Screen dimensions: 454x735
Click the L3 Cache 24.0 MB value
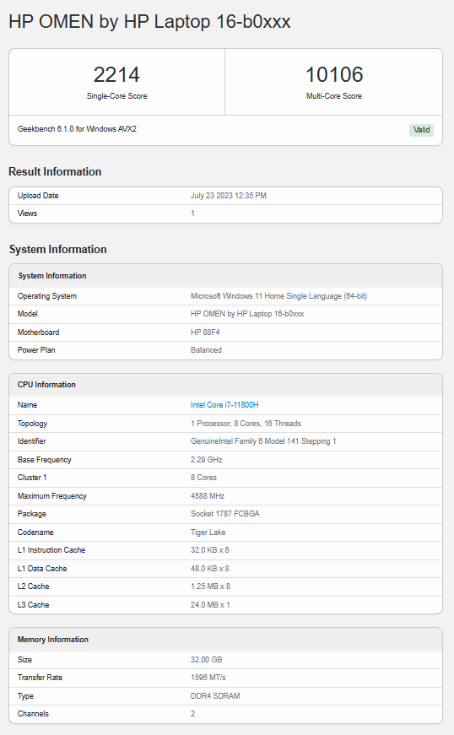tap(210, 605)
